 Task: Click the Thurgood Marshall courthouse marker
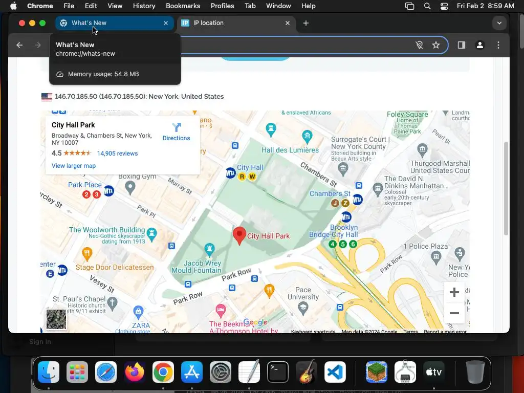pos(422,150)
